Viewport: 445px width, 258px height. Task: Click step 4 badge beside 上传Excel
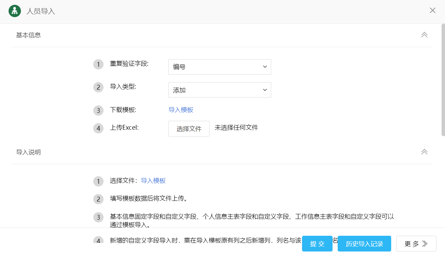pyautogui.click(x=98, y=128)
